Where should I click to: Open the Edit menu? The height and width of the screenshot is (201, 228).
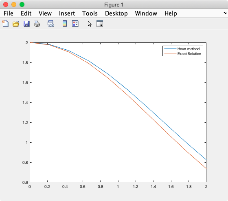pos(26,13)
